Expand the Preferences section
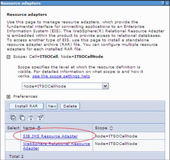 coord(8,97)
